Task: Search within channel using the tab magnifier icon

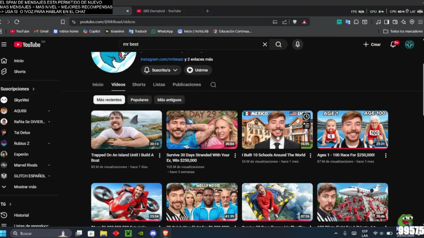Action: click(x=213, y=85)
